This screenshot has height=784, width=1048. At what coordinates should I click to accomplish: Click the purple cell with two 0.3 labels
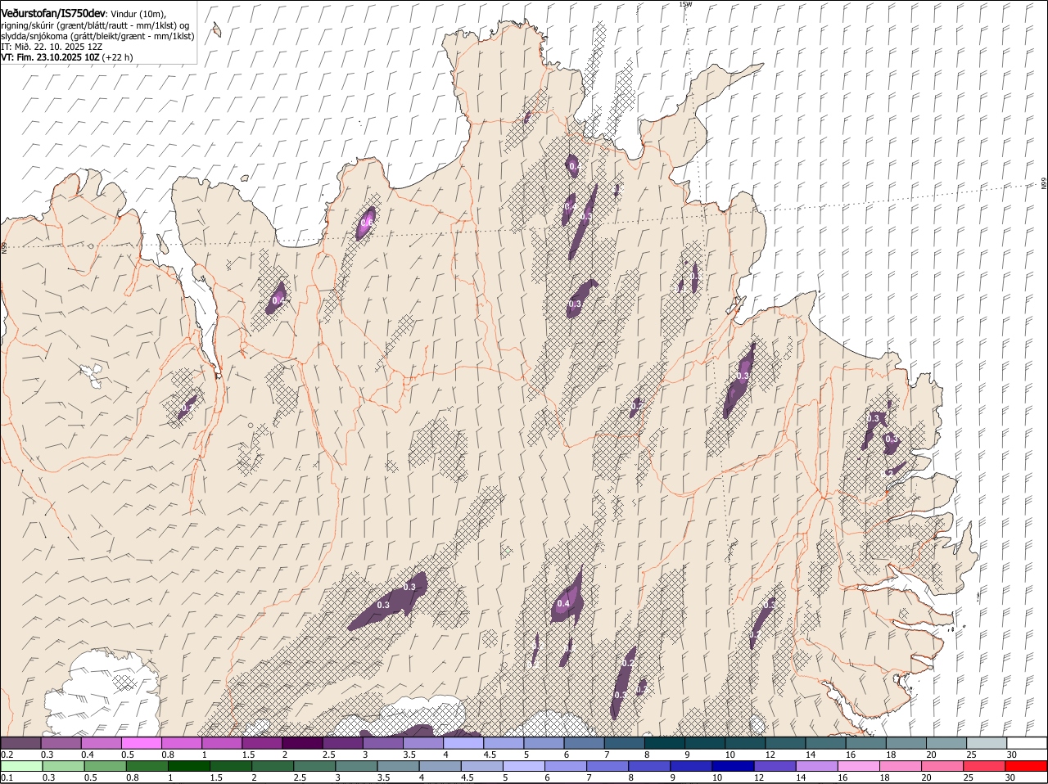click(386, 602)
